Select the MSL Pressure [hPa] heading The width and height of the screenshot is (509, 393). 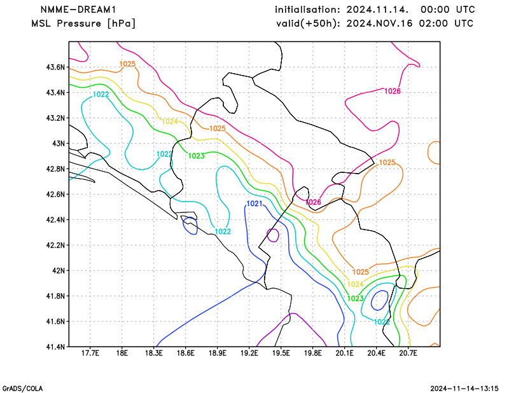(x=83, y=24)
